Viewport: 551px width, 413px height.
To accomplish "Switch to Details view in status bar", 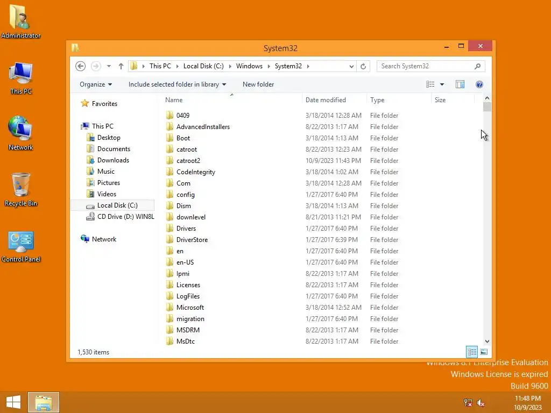I will [x=471, y=352].
